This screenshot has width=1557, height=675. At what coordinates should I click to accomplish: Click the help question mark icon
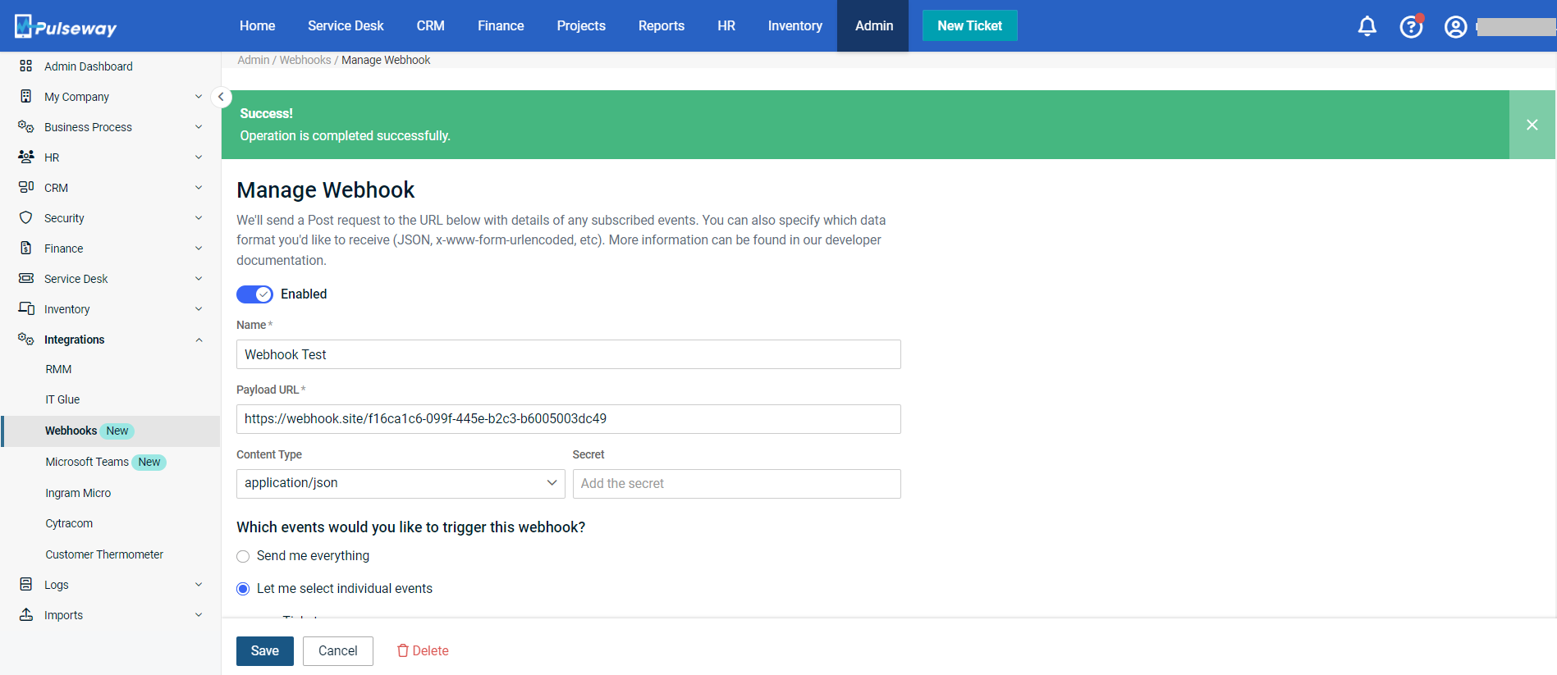1410,27
